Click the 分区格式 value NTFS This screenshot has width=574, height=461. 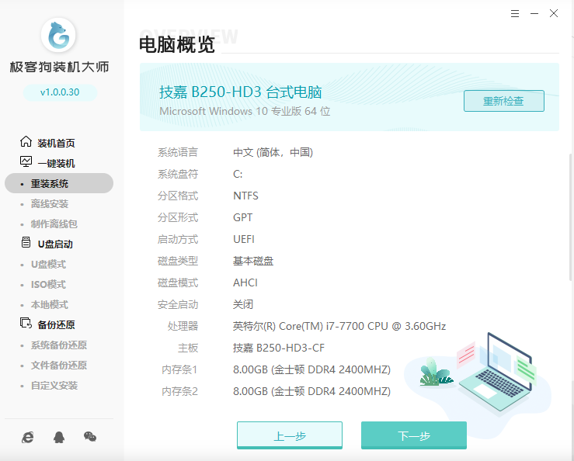click(x=245, y=196)
